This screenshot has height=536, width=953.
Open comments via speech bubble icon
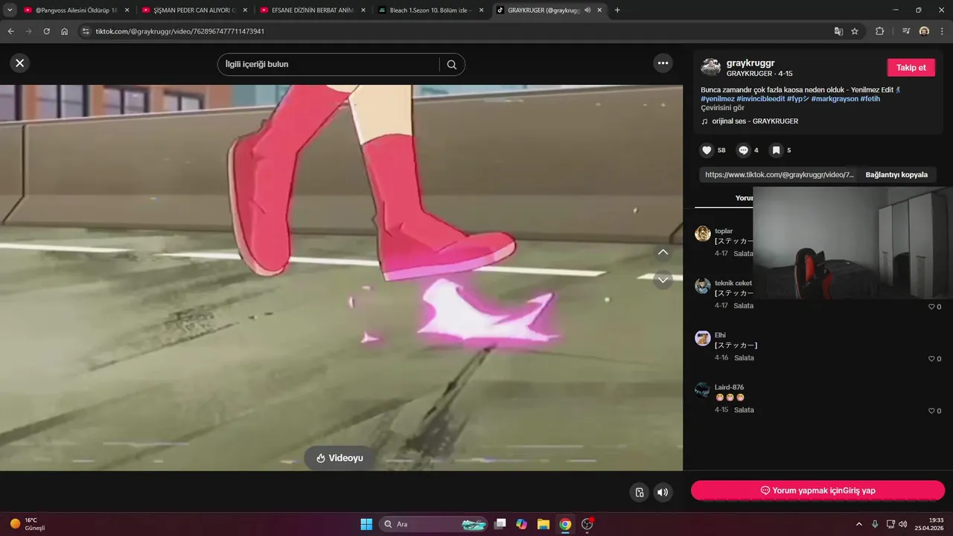tap(743, 150)
